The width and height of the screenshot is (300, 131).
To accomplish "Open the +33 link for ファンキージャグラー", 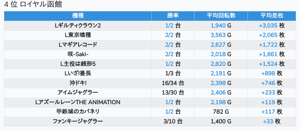I will point(268,121).
